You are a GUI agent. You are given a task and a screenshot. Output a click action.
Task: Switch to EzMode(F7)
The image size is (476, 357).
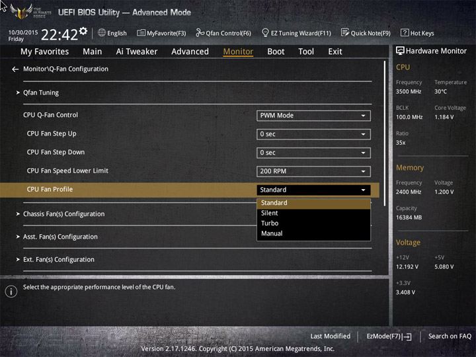[389, 337]
